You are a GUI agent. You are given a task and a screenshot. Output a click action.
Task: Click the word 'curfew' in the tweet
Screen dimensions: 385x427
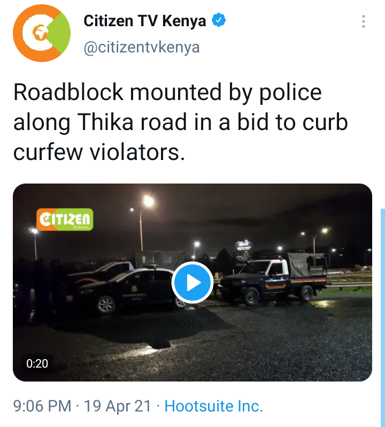tap(48, 152)
